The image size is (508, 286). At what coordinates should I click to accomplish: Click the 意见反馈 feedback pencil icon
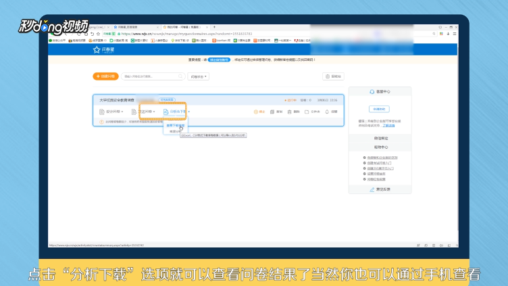[372, 189]
